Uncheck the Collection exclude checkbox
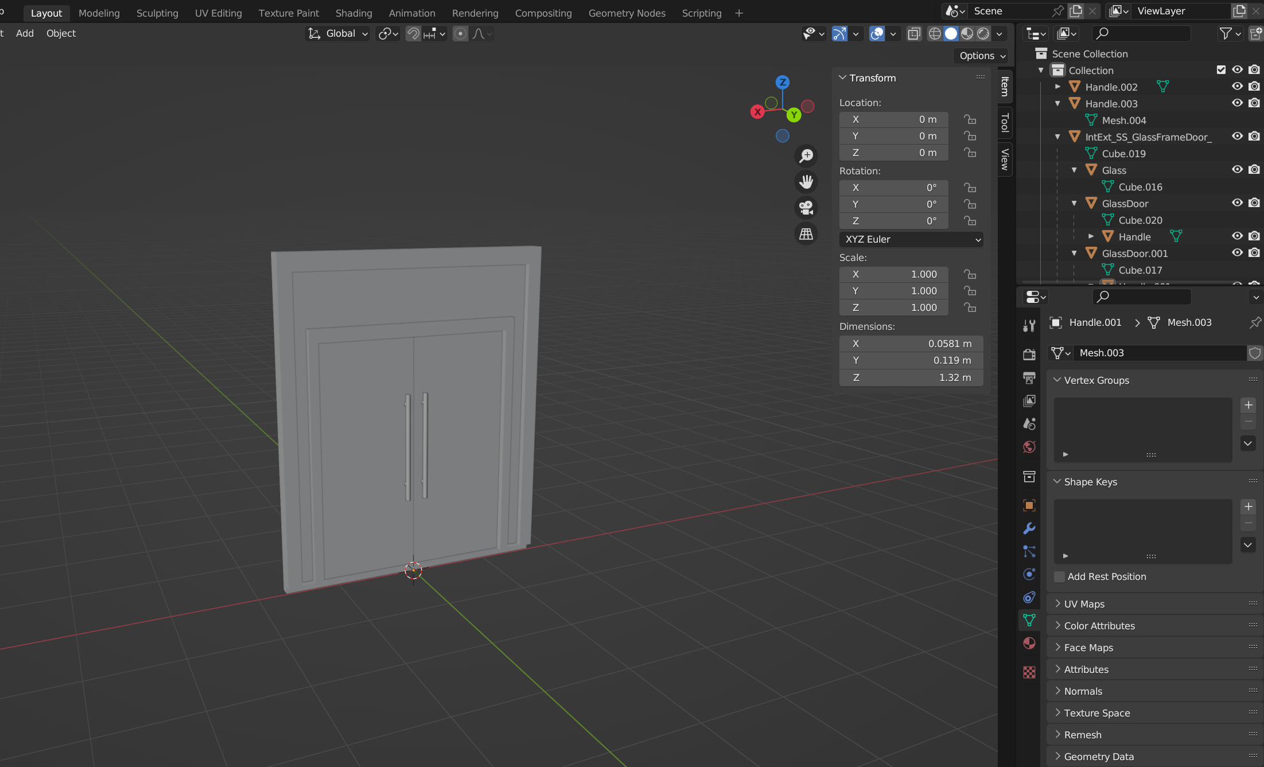Screen dimensions: 1264x767 tap(1221, 70)
